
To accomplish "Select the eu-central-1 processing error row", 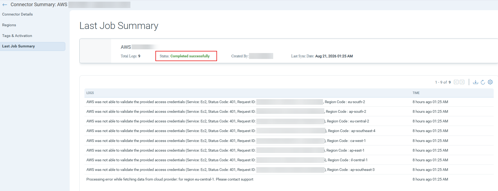I will tap(289, 179).
